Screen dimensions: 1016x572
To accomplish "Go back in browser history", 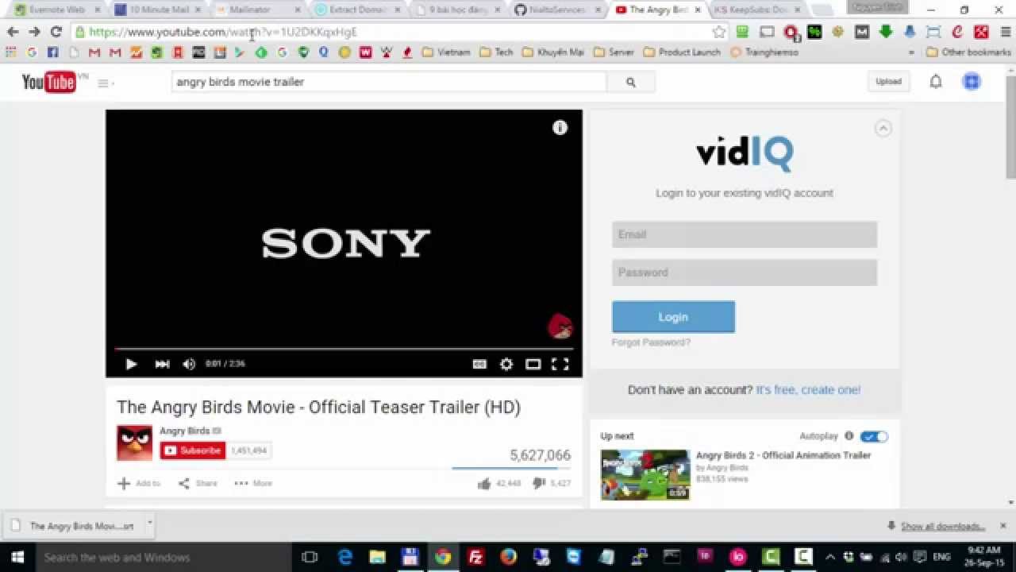I will (13, 32).
